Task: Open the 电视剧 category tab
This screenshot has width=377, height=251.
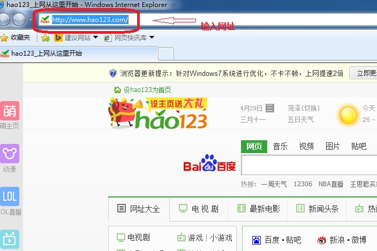Action: pyautogui.click(x=199, y=209)
